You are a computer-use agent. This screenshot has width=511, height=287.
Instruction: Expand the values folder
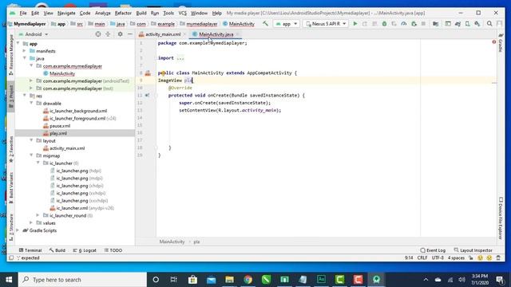pyautogui.click(x=31, y=223)
